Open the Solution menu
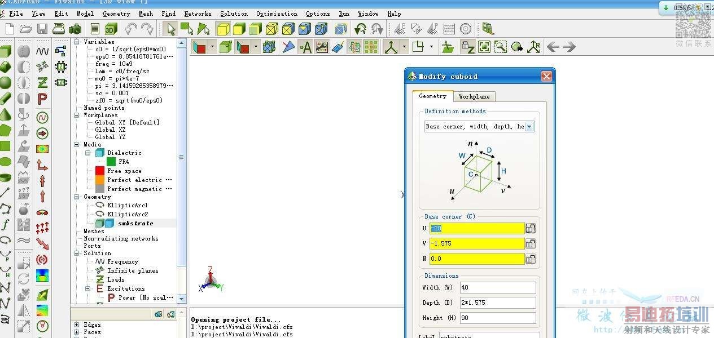714x338 pixels. pyautogui.click(x=234, y=14)
